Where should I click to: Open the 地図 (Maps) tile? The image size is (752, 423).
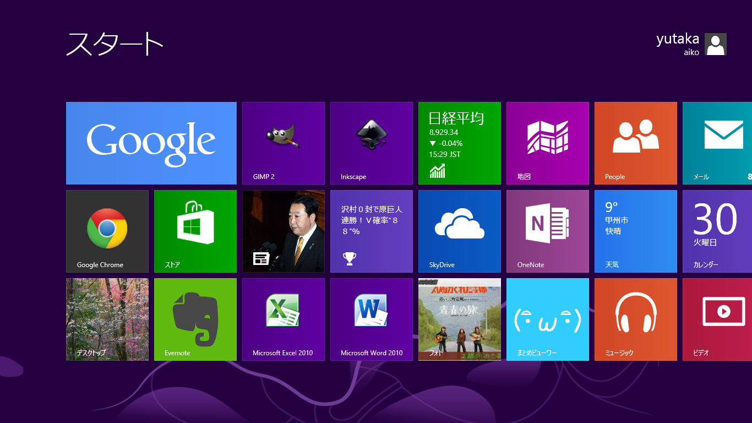(547, 143)
